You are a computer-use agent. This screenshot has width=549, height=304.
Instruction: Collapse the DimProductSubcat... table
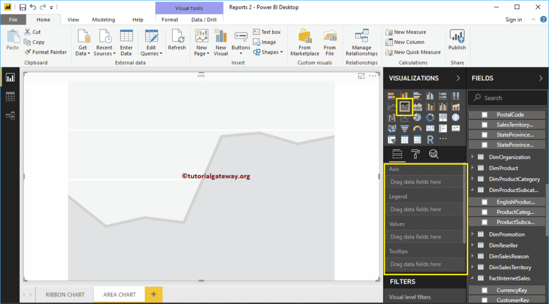pos(472,190)
